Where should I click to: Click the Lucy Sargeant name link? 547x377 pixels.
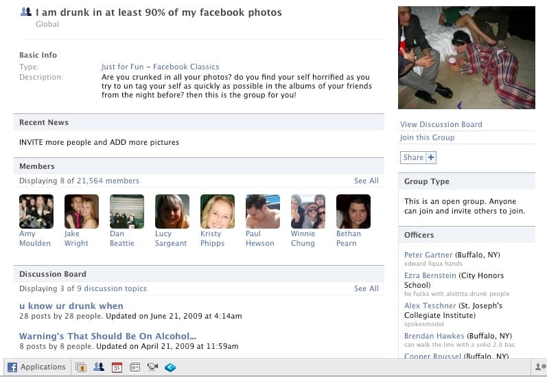[171, 238]
